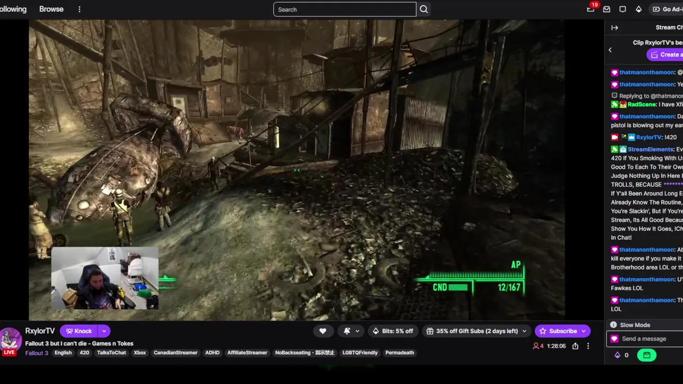
Task: Open the Browse tab in top navigation
Action: pyautogui.click(x=51, y=9)
